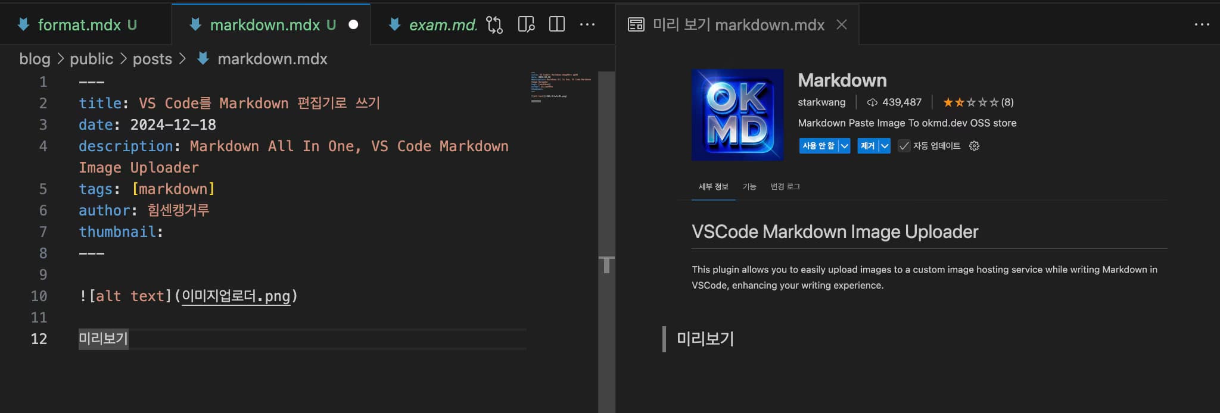Click the posts breadcrumb segment
Image resolution: width=1220 pixels, height=413 pixels.
(x=152, y=59)
